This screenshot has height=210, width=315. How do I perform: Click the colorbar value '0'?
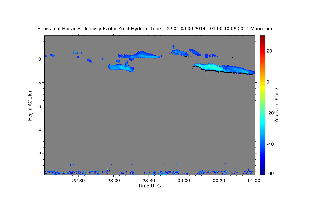pos(268,82)
